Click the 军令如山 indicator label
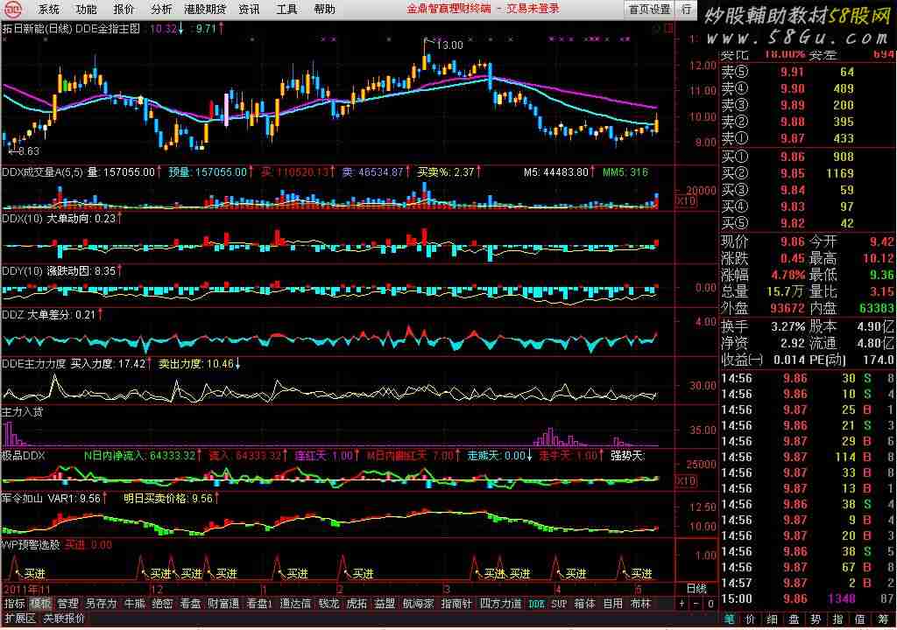This screenshot has height=630, width=897. pyautogui.click(x=22, y=499)
